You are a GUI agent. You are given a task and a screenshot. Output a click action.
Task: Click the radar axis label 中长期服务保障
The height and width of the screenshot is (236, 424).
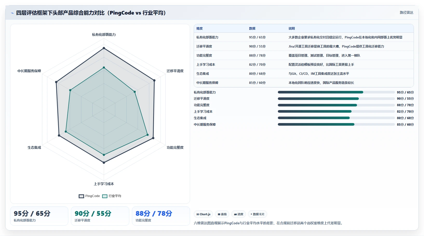tap(29, 71)
